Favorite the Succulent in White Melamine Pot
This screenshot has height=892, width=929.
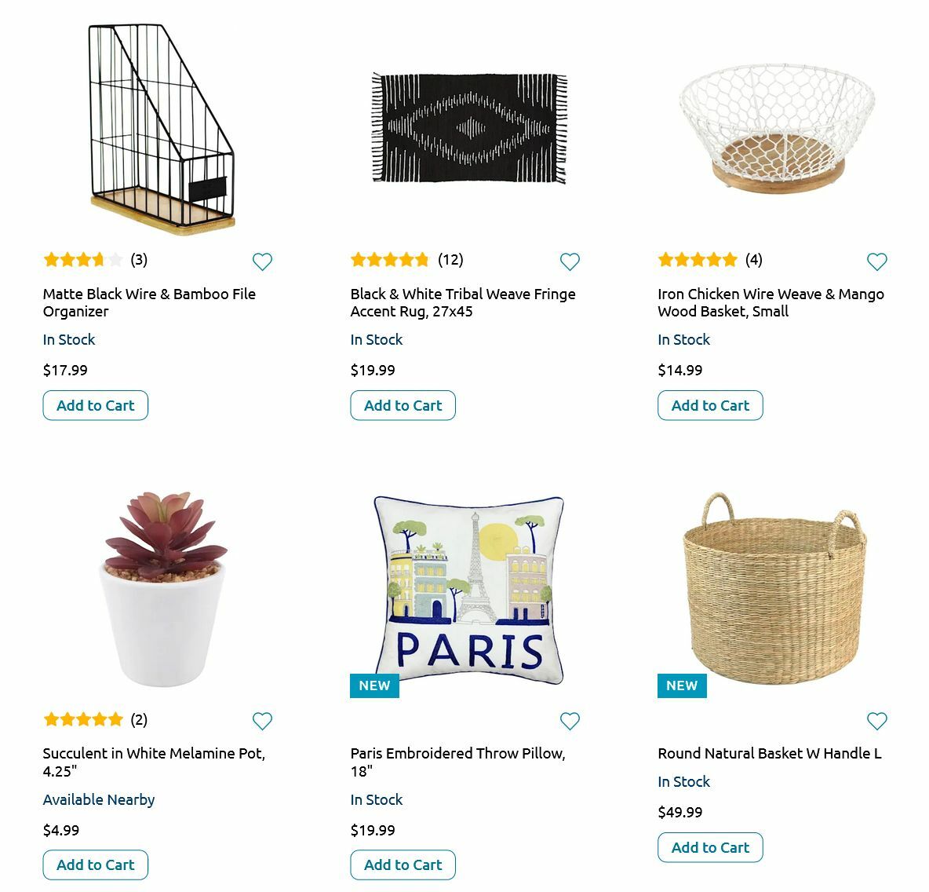[x=262, y=721]
